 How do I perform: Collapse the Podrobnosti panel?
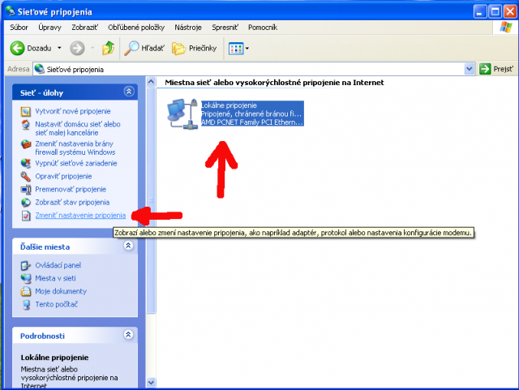pos(128,335)
